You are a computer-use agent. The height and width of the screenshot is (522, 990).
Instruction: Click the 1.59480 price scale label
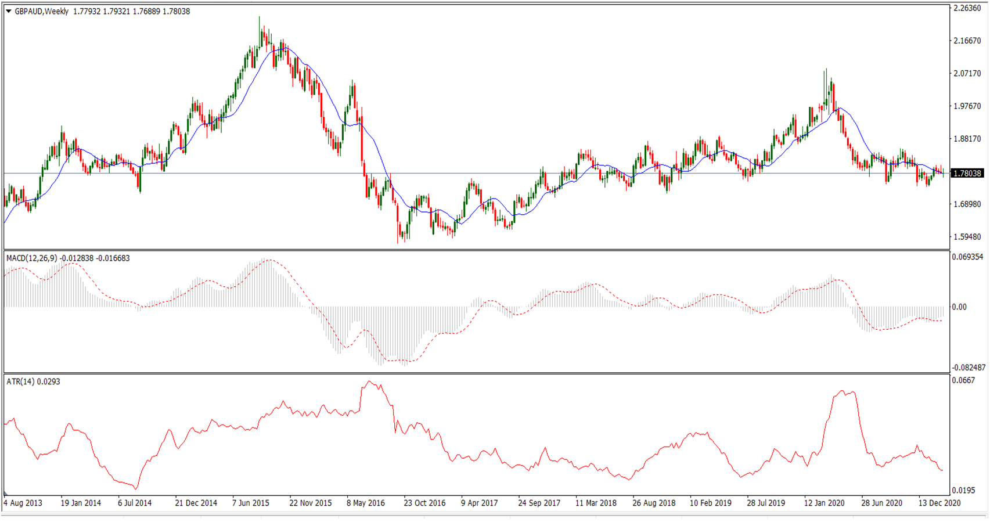[967, 237]
